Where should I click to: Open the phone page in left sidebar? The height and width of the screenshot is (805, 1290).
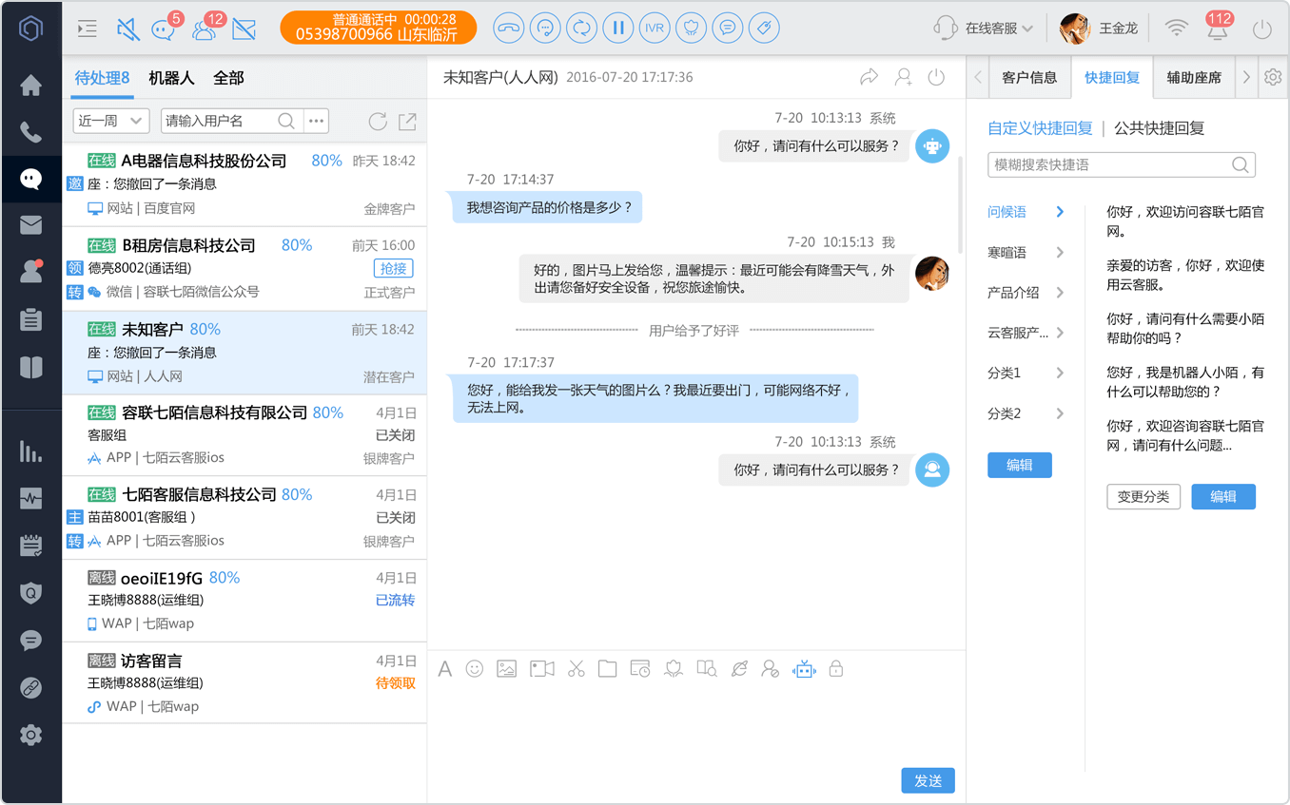31,132
